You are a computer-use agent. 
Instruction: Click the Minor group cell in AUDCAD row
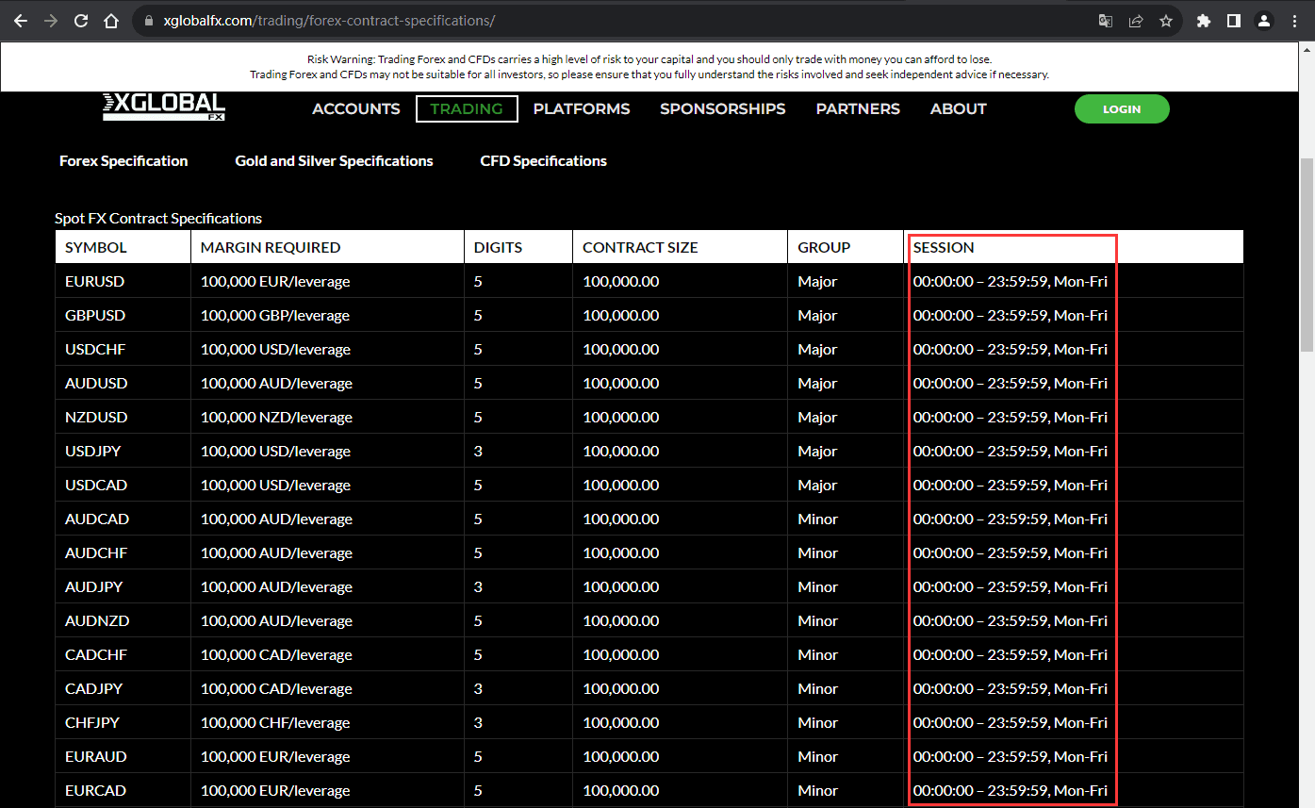tap(846, 519)
